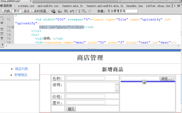Click the 源代码 source code button
The image size is (182, 113).
pyautogui.click(x=6, y=6)
